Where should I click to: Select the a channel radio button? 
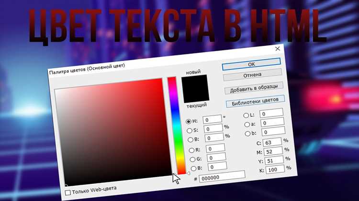pos(247,125)
